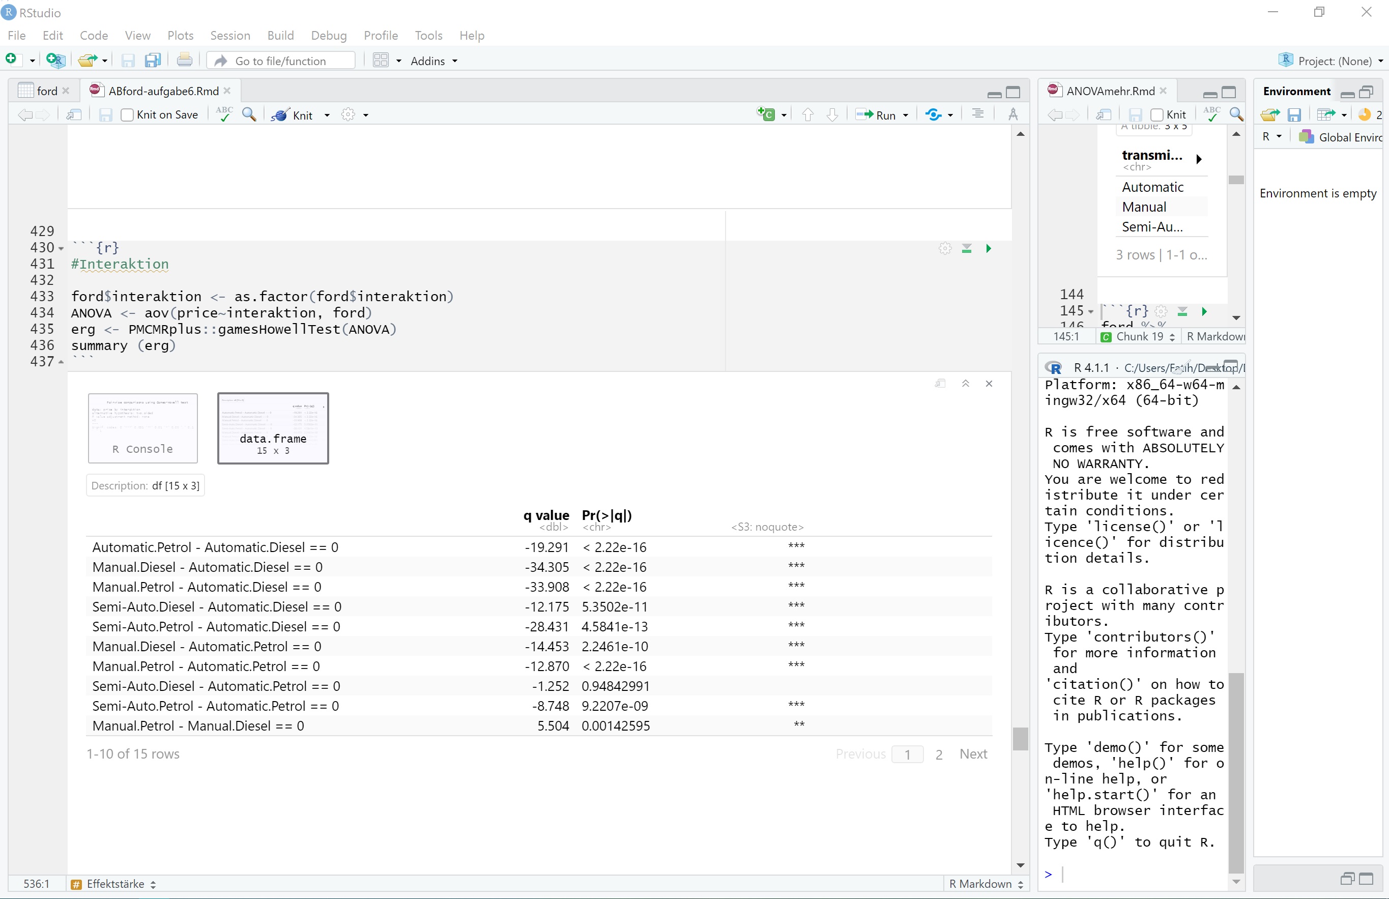Click the R console input prompt

1135,874
